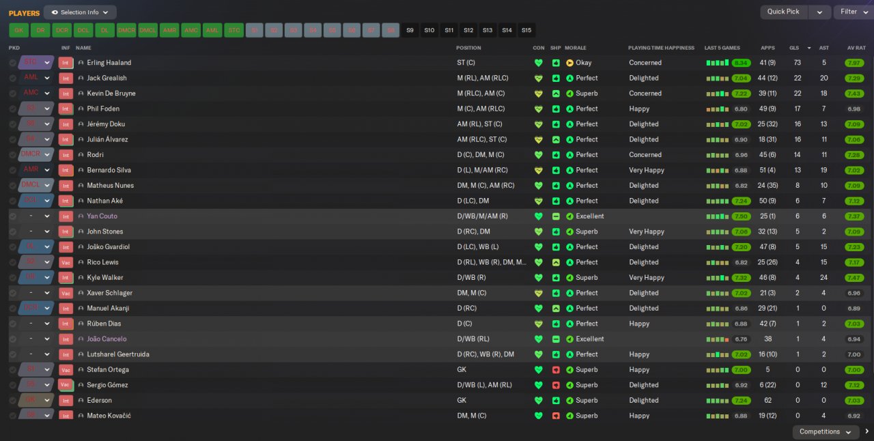Click the Vac badge next to Xaver Schlager

coord(66,293)
